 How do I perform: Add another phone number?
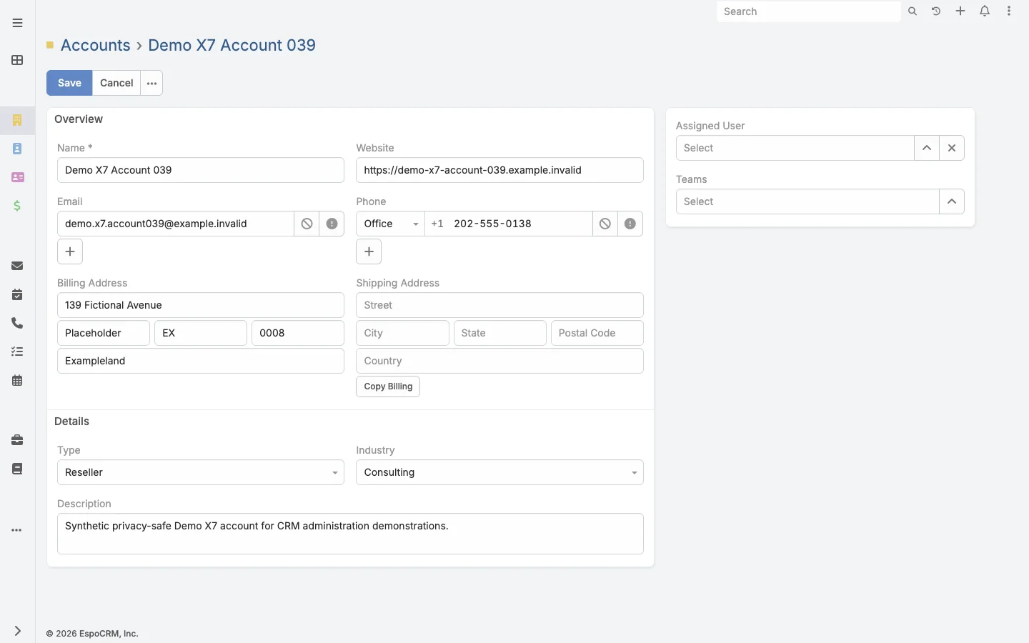coord(369,251)
